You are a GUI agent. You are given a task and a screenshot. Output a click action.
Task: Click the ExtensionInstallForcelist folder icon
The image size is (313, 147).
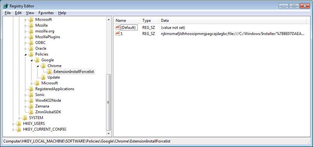49,72
